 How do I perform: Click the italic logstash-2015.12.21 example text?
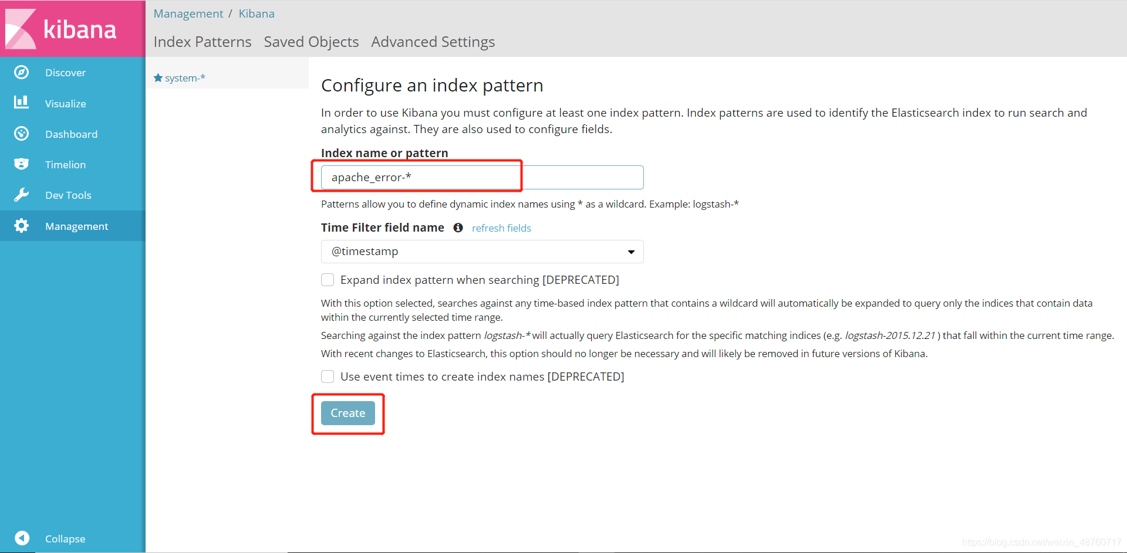890,335
